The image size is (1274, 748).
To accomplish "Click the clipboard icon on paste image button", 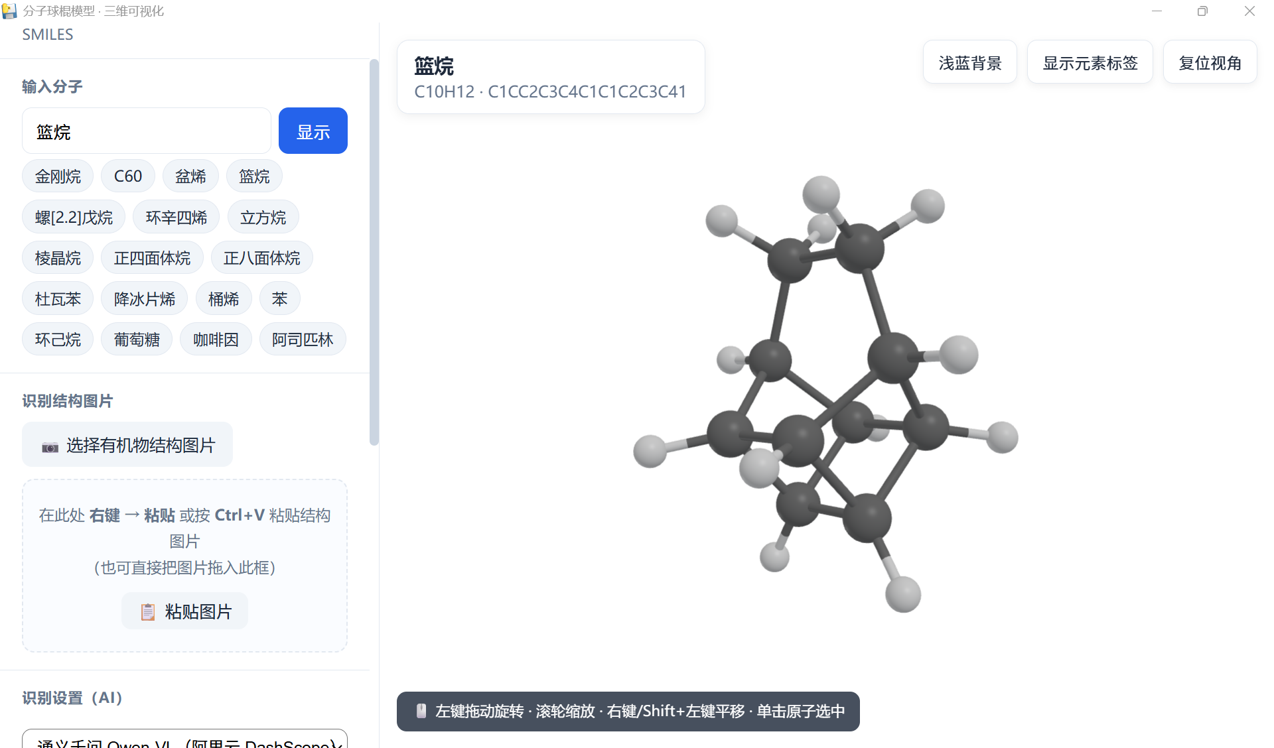I will 148,611.
